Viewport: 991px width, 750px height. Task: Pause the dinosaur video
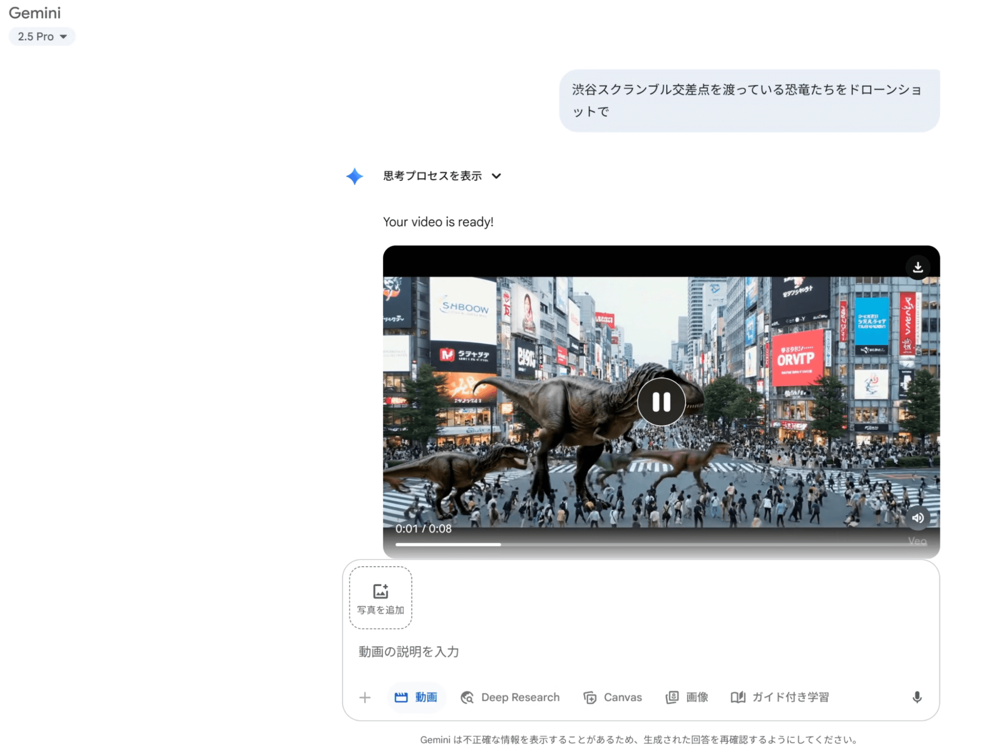tap(661, 402)
